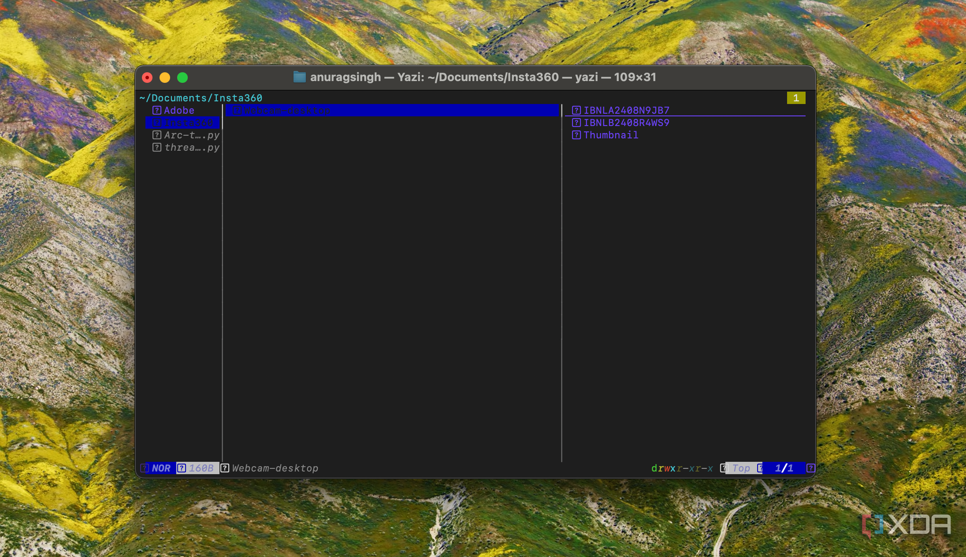
Task: Click the NOR mode indicator
Action: (x=161, y=468)
